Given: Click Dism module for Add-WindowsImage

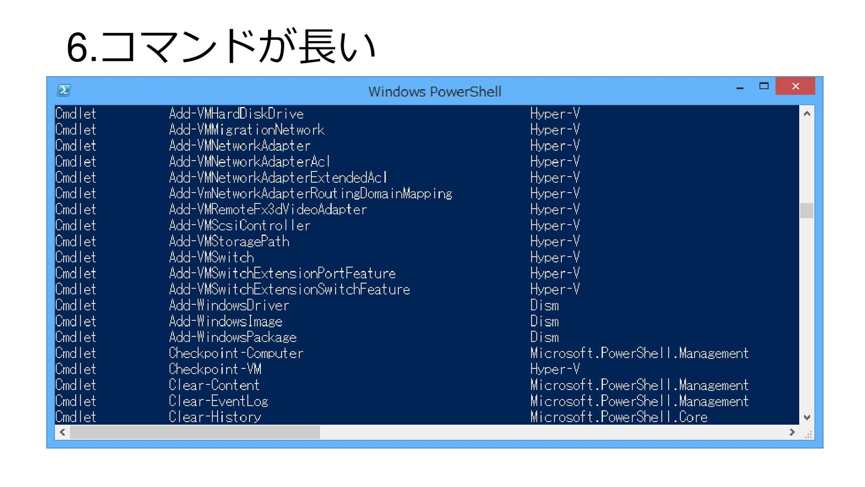Looking at the screenshot, I should 544,321.
